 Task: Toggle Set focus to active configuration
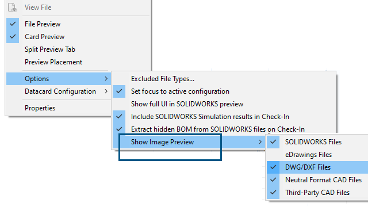point(224,91)
